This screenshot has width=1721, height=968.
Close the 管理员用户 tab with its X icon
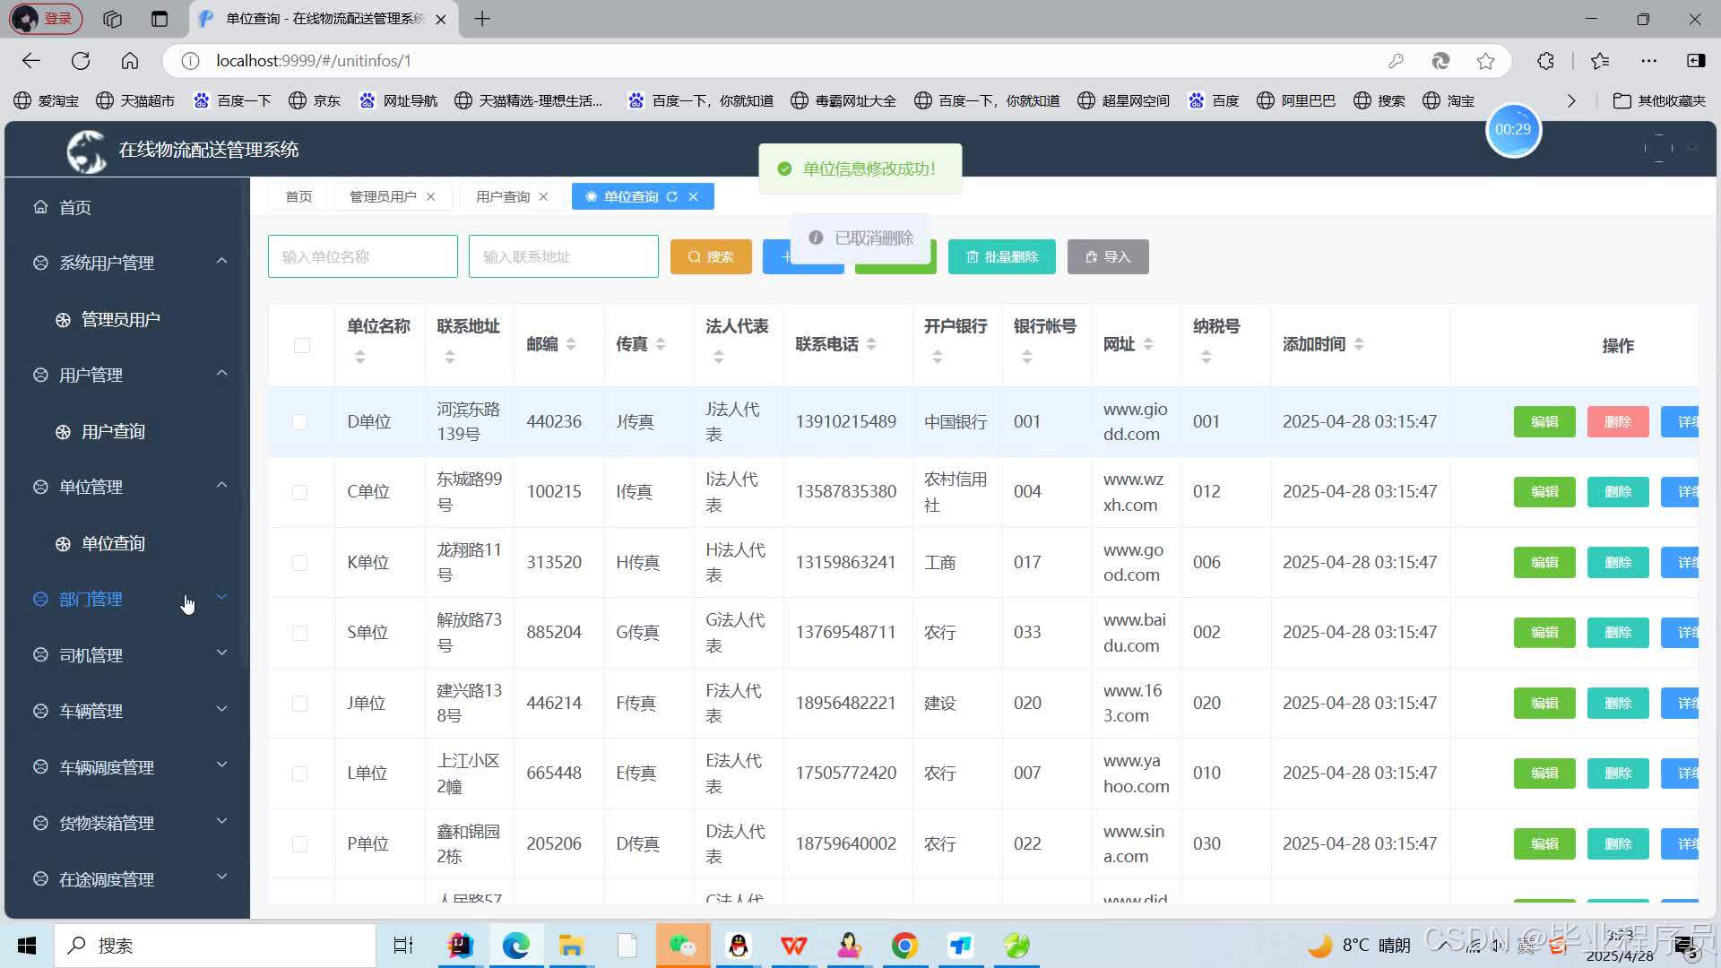(x=431, y=196)
